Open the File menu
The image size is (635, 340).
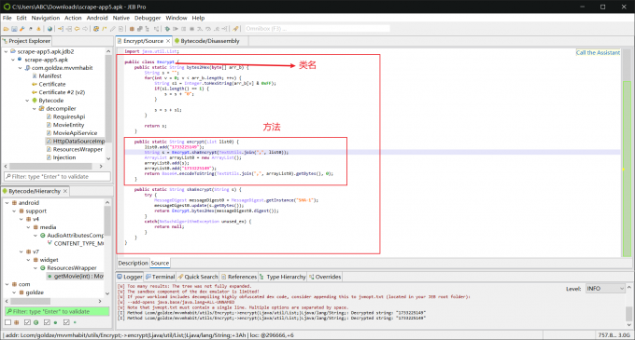[x=7, y=18]
